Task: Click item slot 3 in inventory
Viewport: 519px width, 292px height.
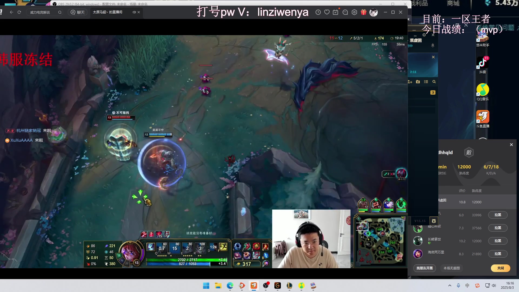Action: [256, 246]
